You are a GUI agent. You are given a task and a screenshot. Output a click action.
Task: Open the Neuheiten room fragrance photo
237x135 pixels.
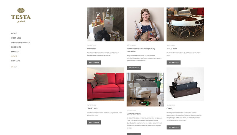pyautogui.click(x=105, y=24)
